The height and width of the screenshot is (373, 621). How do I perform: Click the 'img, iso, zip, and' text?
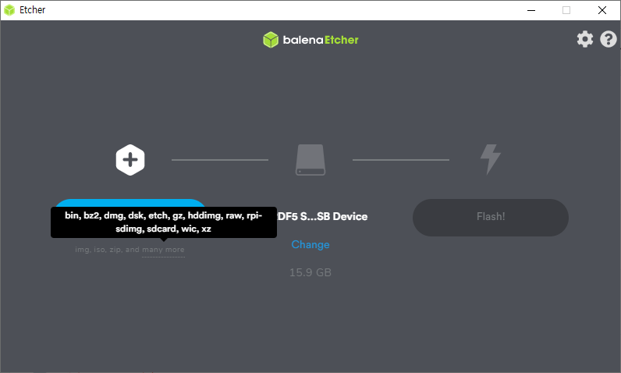(108, 250)
